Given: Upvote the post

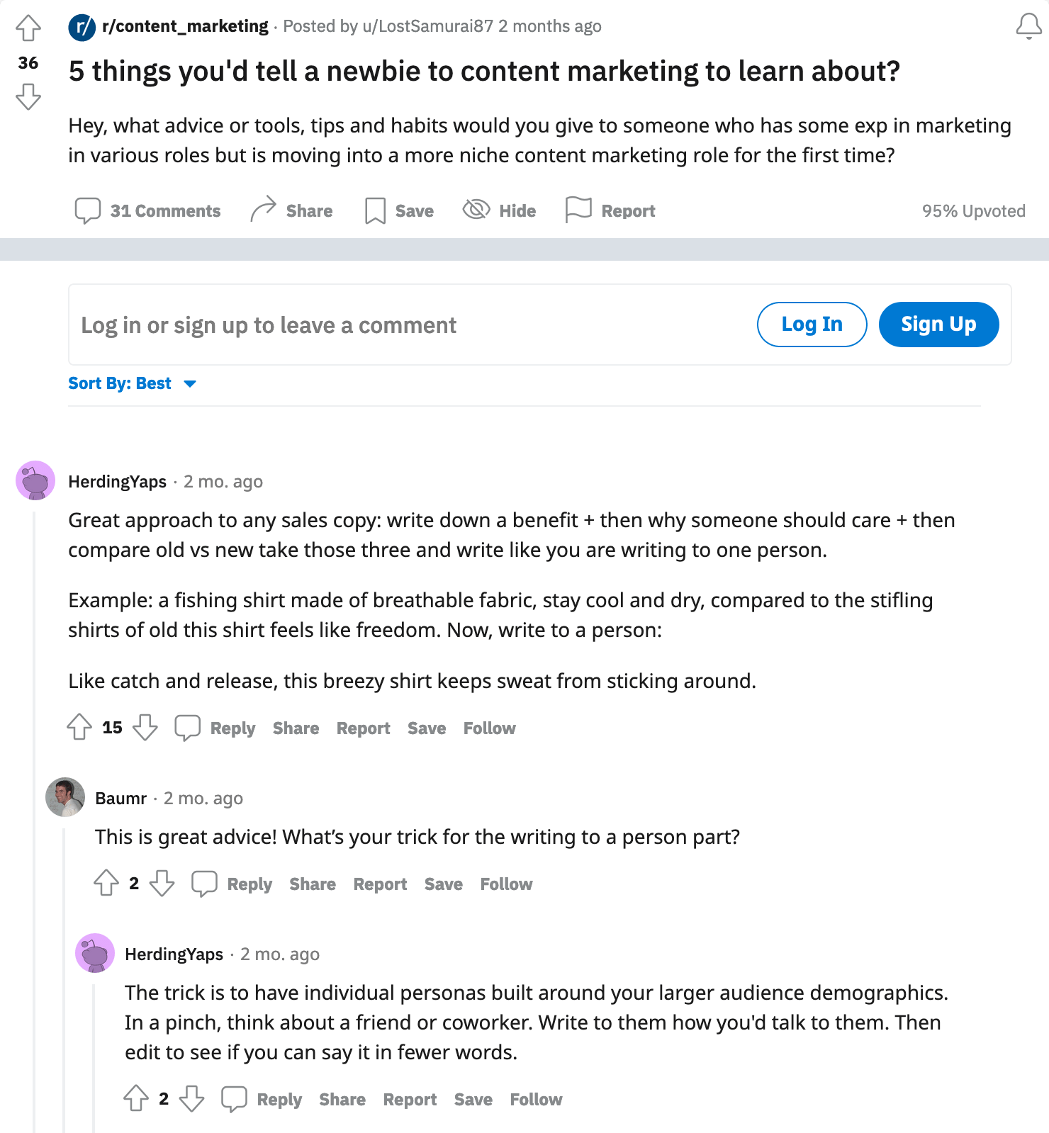Looking at the screenshot, I should click(x=28, y=27).
